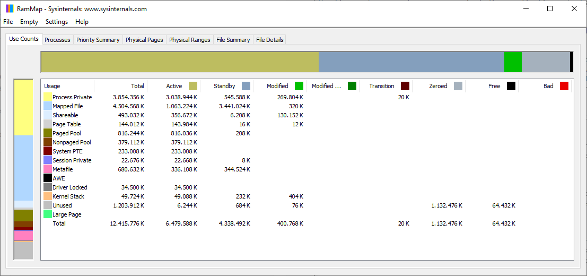
Task: Select the Page Table row label
Action: tap(67, 124)
